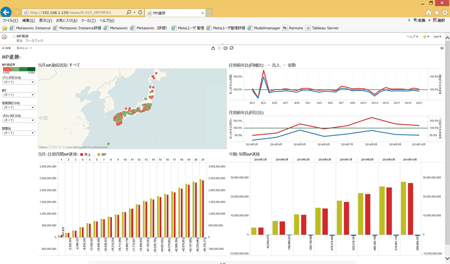Expand the 営業部区分名 filter dropdown

[18, 107]
